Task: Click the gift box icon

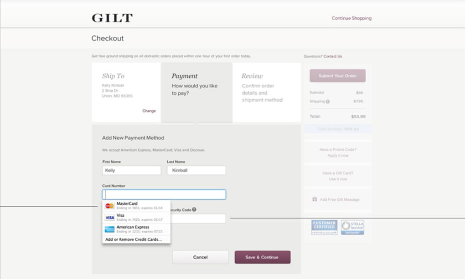Action: 315,199
